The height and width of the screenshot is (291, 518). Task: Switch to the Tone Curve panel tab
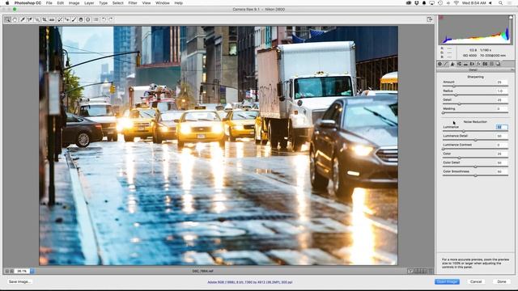pyautogui.click(x=446, y=64)
